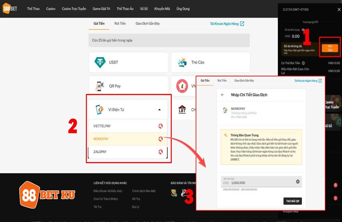Click the Số Tiền Gửi amount field
Image resolution: width=342 pixels, height=222 pixels.
tap(261, 181)
